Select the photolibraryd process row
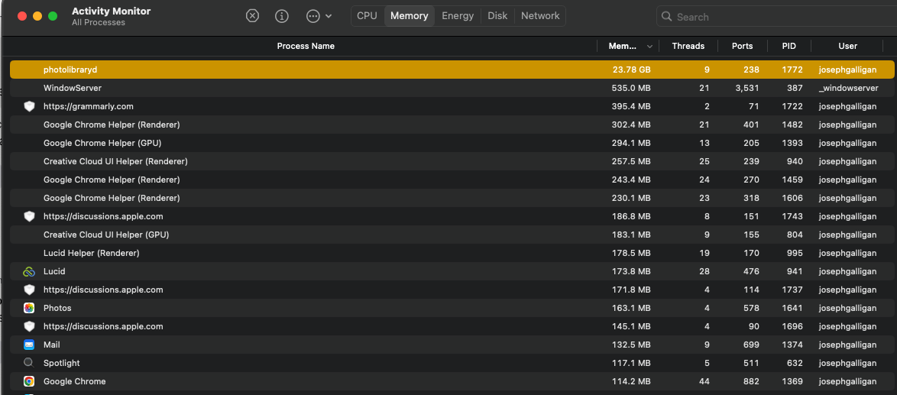 pyautogui.click(x=452, y=70)
